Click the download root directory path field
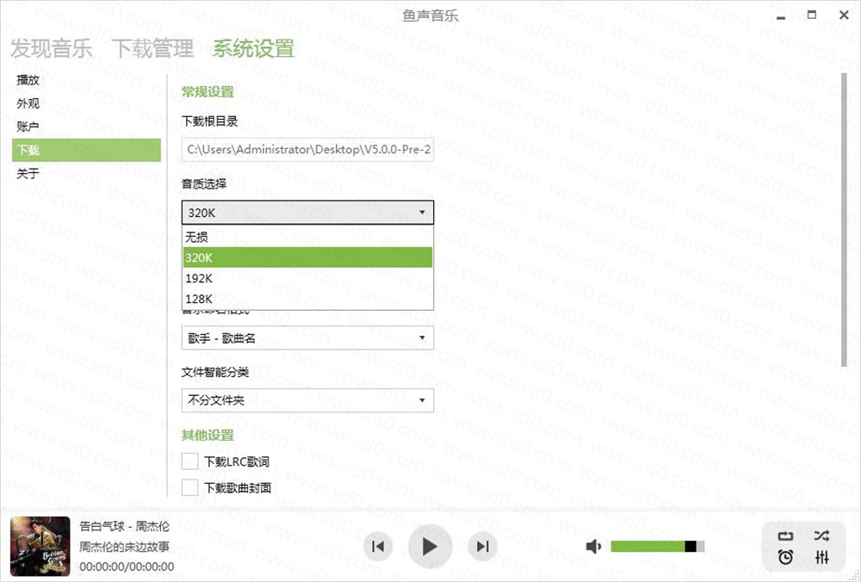The width and height of the screenshot is (861, 582). (x=307, y=149)
